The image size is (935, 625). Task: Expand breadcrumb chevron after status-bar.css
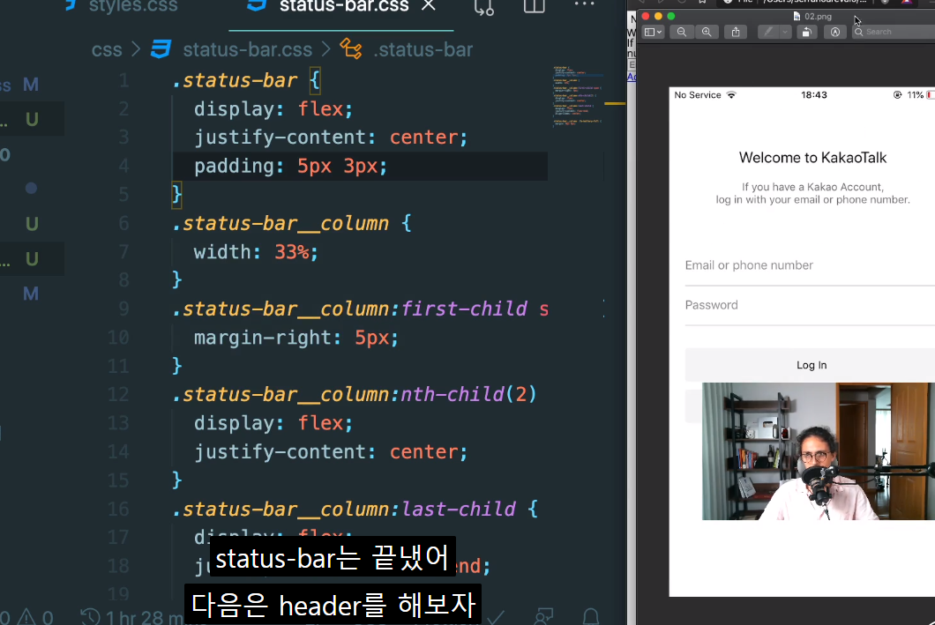tap(325, 49)
